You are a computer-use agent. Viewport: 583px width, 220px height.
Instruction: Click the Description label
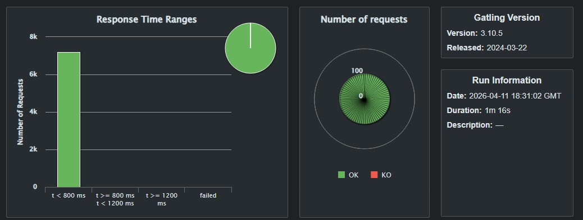(470, 125)
